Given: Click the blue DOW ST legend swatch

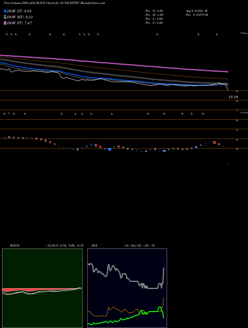Looking at the screenshot, I should click(x=5, y=11).
